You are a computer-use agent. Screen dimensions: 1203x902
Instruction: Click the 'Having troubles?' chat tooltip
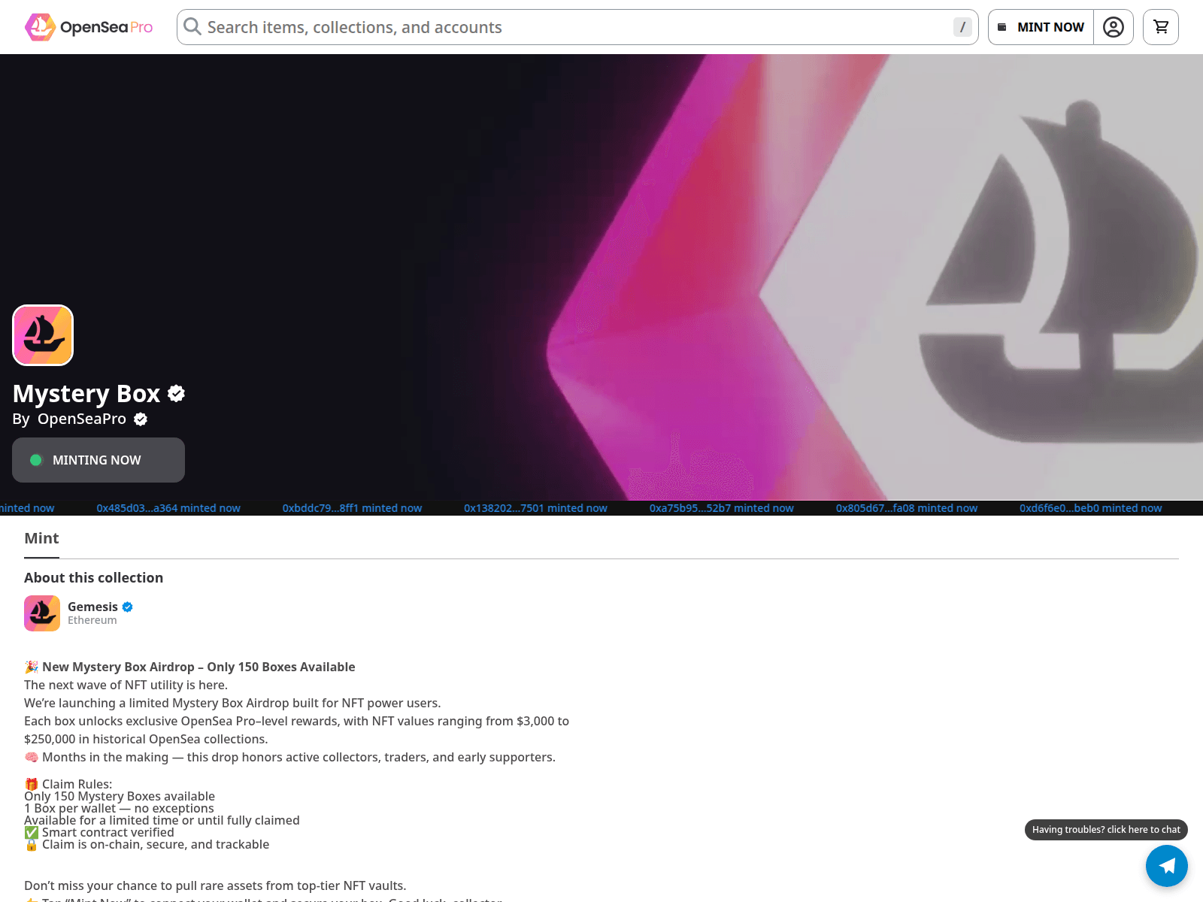click(x=1105, y=829)
